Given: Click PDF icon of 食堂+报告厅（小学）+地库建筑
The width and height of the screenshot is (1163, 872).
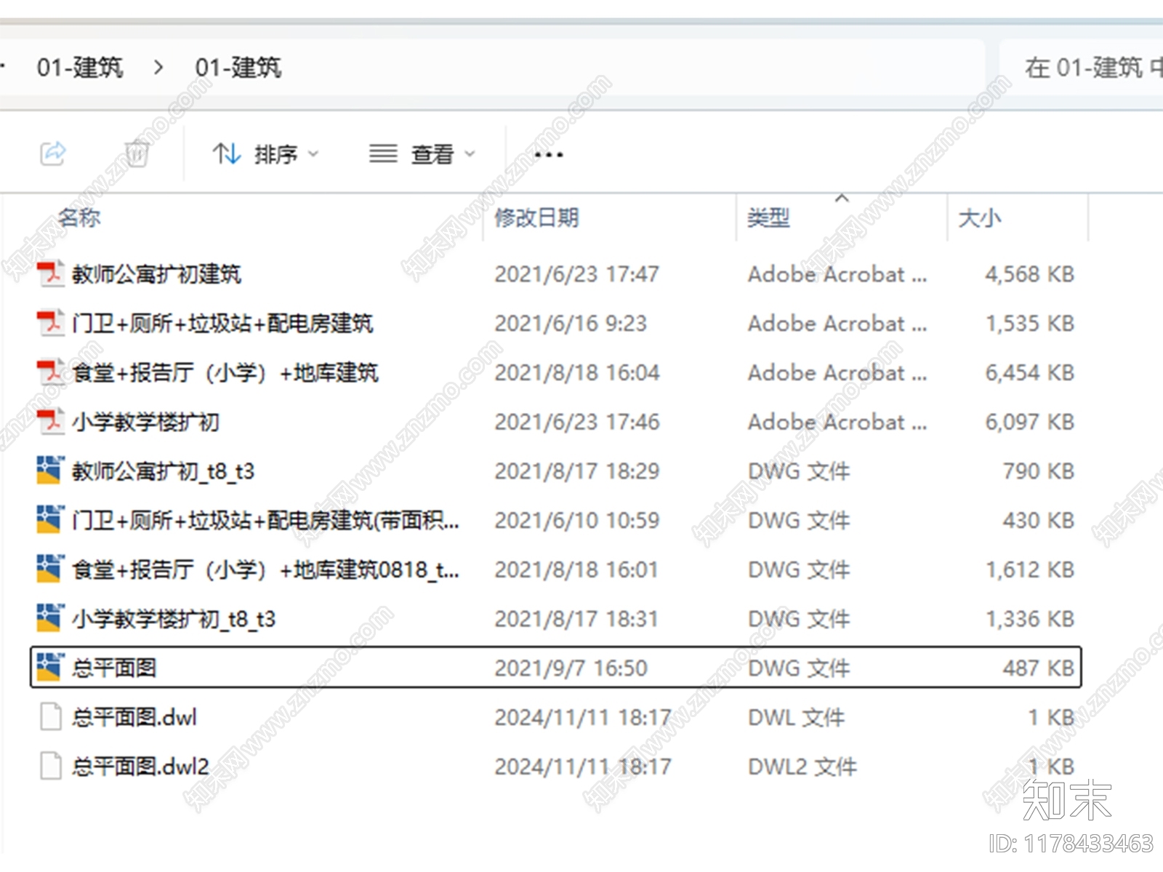Looking at the screenshot, I should 50,372.
